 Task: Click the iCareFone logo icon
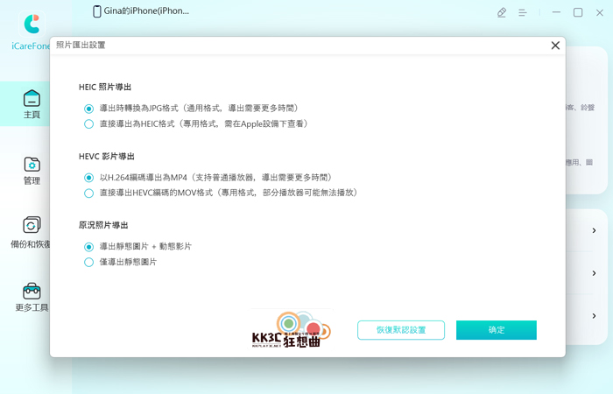pos(32,24)
